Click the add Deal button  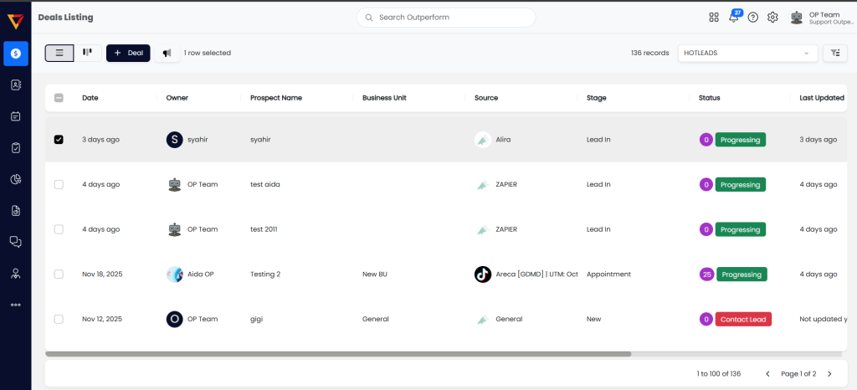(x=128, y=53)
